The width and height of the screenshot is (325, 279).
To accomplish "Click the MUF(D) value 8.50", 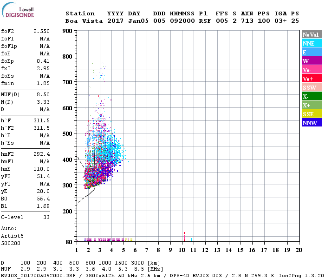I will click(43, 94).
